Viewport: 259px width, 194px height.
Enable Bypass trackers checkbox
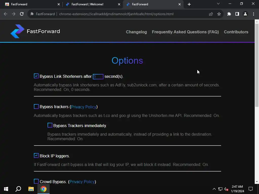point(36,106)
